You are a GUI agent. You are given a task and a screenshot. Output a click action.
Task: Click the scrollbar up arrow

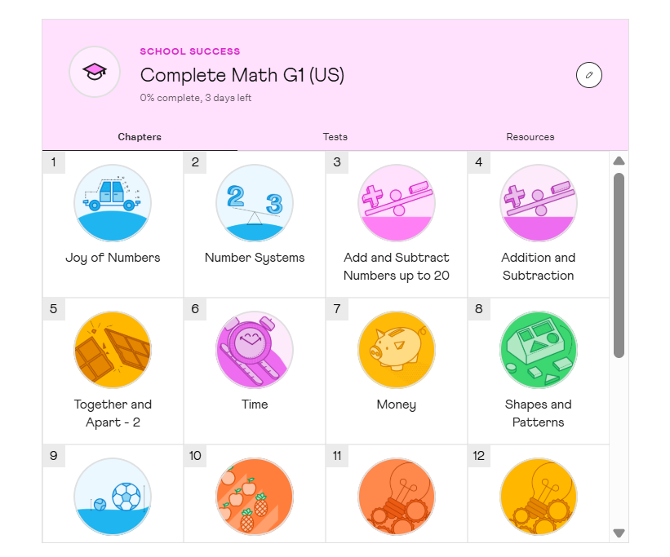(619, 161)
